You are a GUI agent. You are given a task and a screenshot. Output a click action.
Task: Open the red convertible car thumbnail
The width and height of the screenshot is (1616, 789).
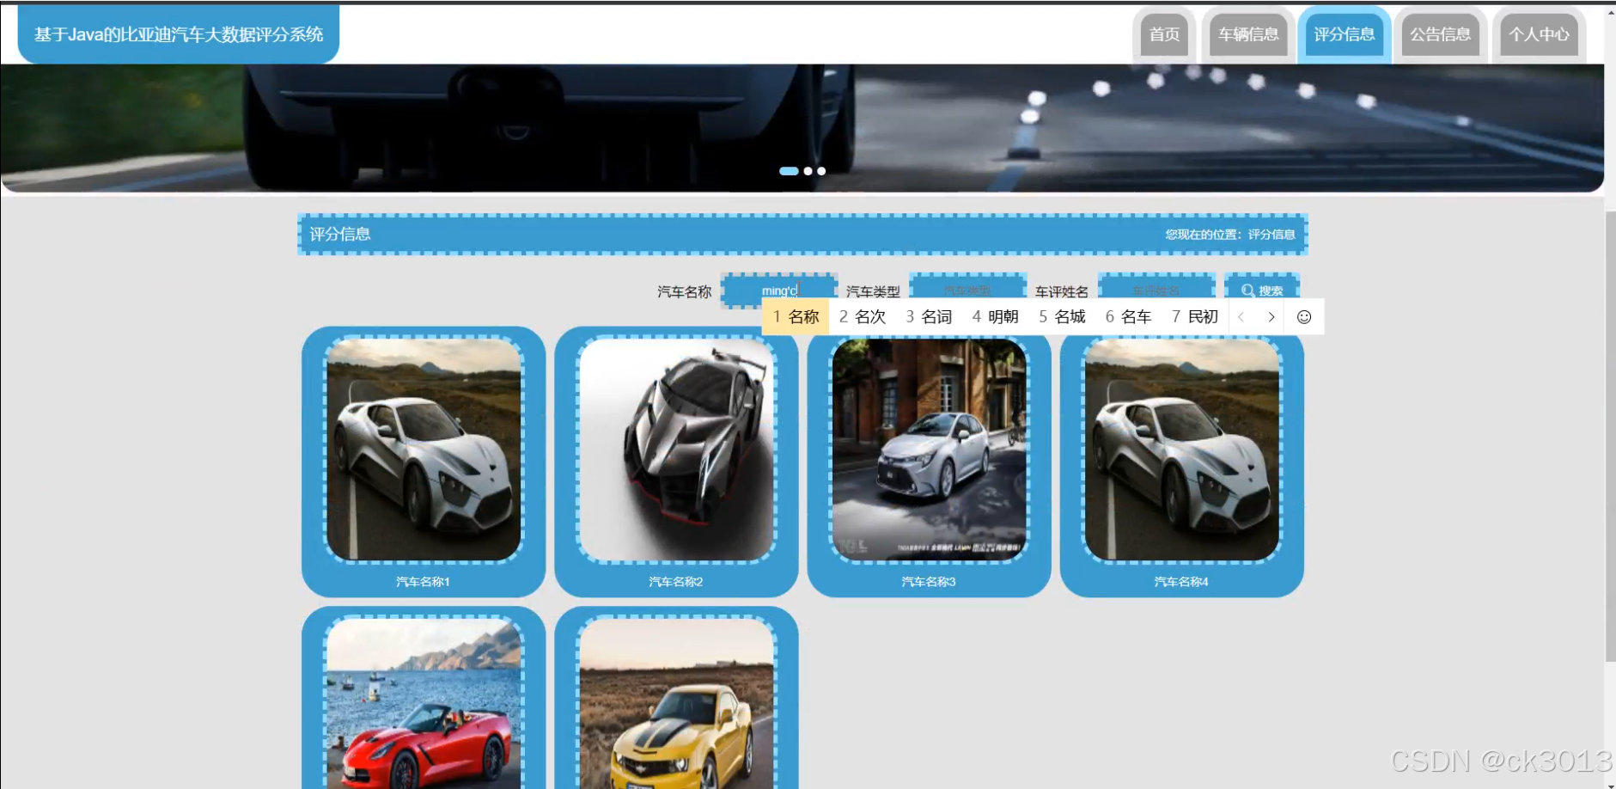(424, 703)
